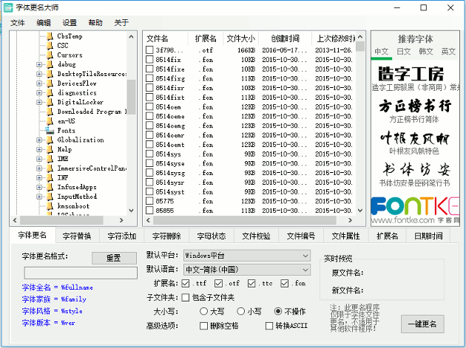Screen dimensions: 466x348
Task: Uncheck the .ttc extension checkbox
Action: (x=251, y=284)
